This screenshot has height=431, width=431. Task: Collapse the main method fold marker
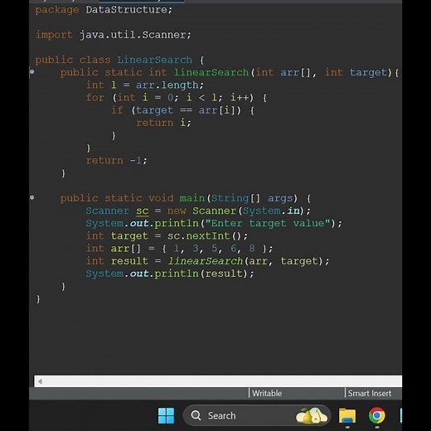pos(32,197)
